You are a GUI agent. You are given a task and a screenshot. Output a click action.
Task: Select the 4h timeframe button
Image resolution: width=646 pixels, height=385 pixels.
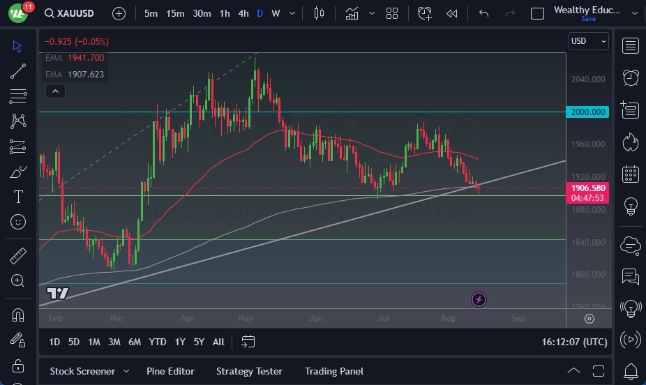243,13
